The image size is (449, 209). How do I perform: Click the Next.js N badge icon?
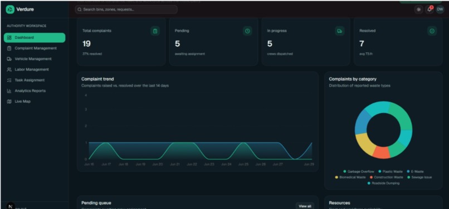(11, 206)
